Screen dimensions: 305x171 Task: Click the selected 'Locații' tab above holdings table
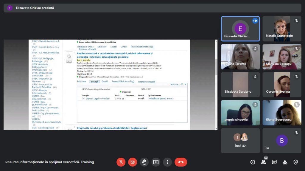click(x=94, y=82)
